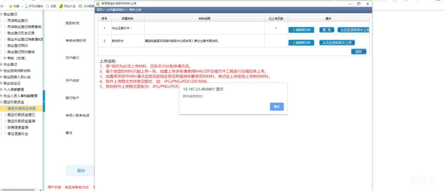The width and height of the screenshot is (445, 191).
Task: Click sidebar collapse arrow handle
Action: click(x=44, y=101)
